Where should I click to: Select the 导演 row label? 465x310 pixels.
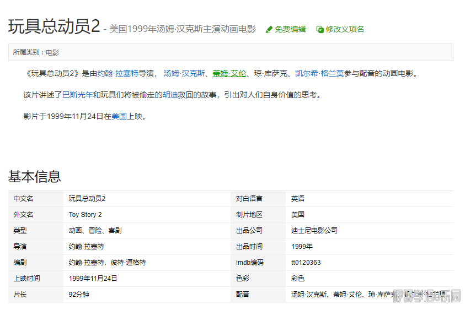[20, 247]
